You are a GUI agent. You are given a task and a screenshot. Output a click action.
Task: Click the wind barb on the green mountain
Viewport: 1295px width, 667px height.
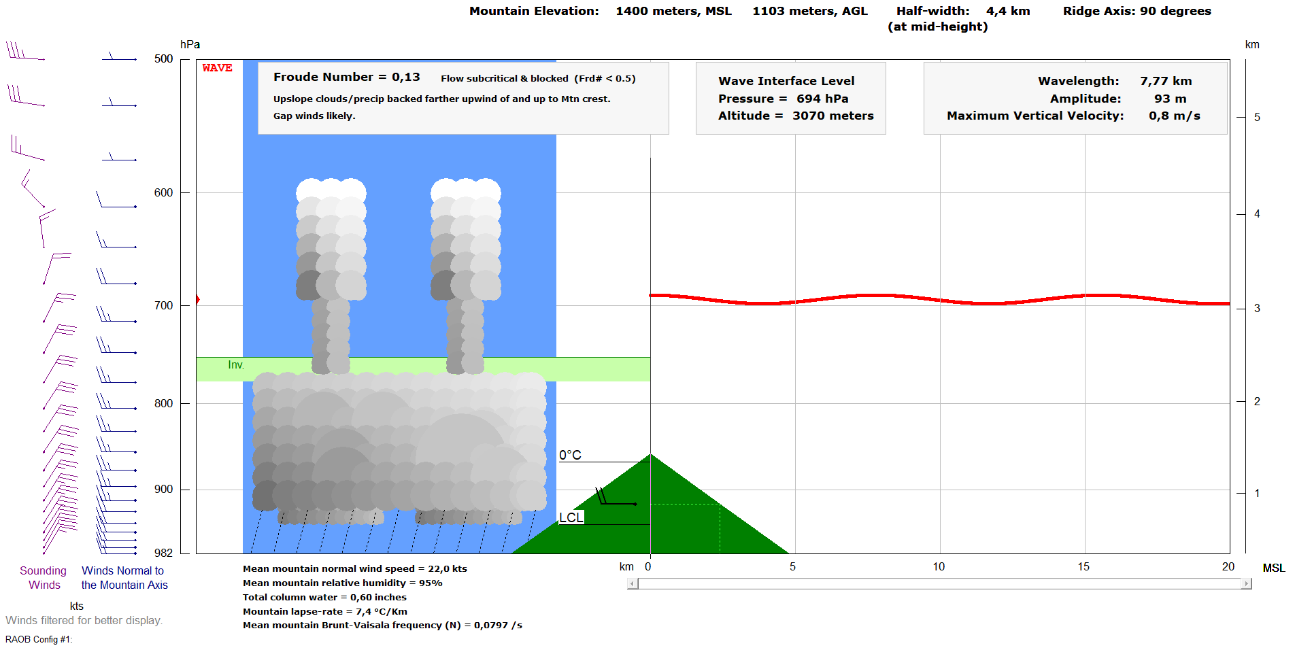coord(614,500)
